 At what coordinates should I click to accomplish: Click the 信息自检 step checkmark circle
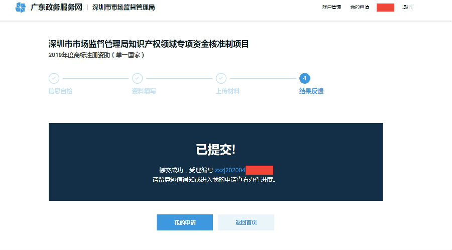54,78
